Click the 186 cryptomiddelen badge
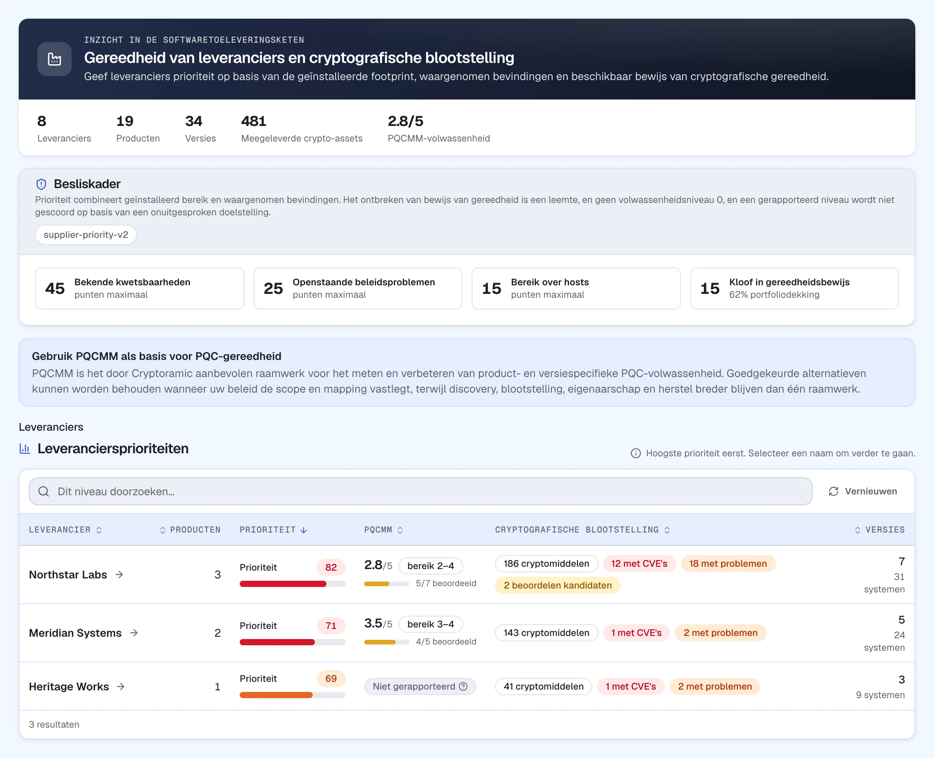 (546, 563)
